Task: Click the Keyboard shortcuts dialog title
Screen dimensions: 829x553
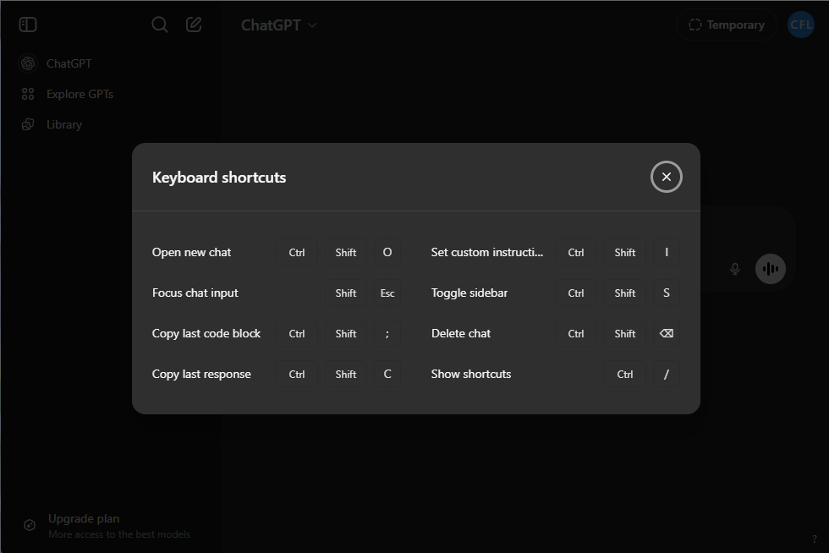Action: [219, 178]
